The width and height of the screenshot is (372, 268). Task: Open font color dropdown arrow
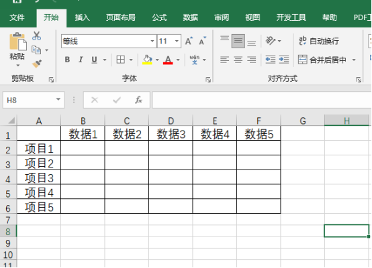tap(178, 60)
